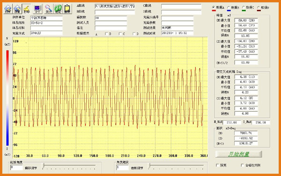Click the yellow clipboard toolbar icon
The width and height of the screenshot is (281, 176).
tap(67, 9)
